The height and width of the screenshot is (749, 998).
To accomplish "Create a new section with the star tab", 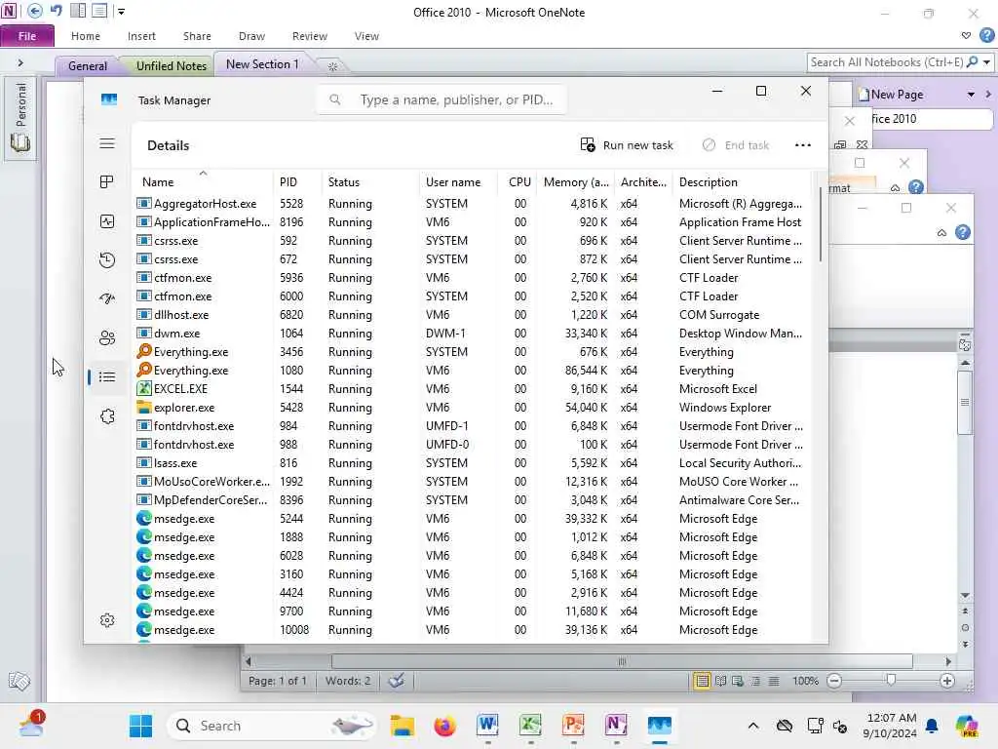I will [x=332, y=66].
